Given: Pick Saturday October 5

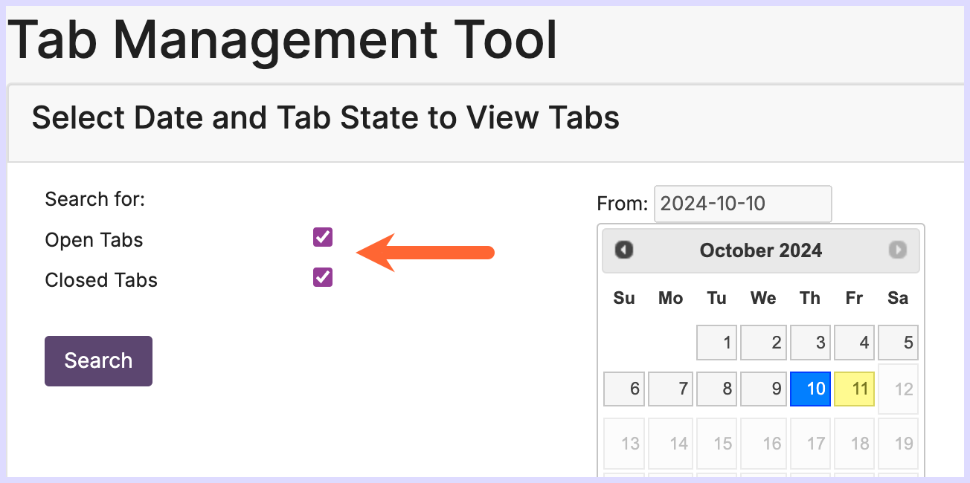Looking at the screenshot, I should pos(898,343).
